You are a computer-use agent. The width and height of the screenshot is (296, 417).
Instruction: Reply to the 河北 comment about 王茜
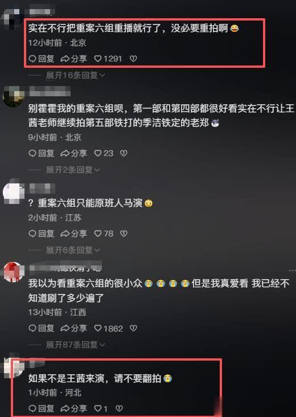point(41,408)
